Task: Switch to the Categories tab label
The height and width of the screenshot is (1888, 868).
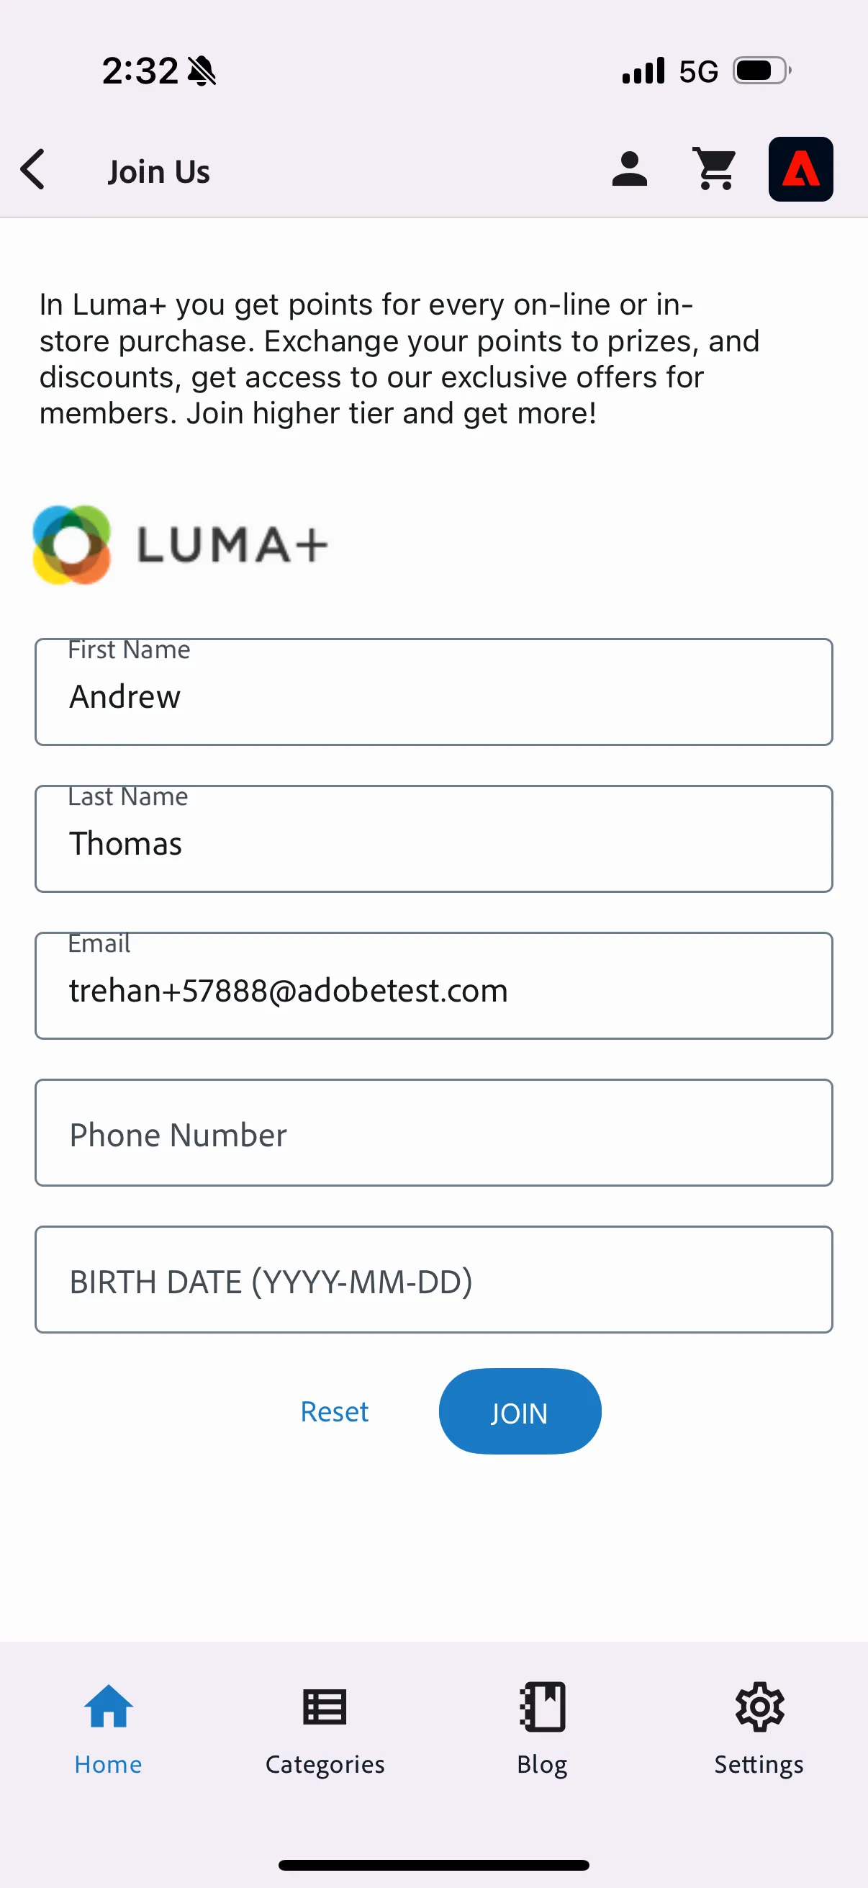Action: click(x=325, y=1764)
